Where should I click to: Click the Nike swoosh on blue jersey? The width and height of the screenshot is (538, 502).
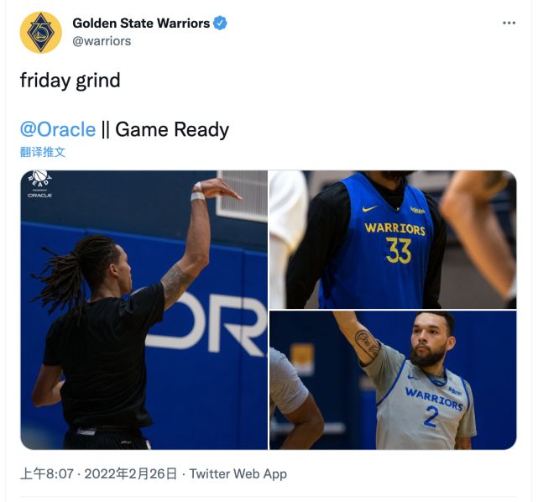369,208
